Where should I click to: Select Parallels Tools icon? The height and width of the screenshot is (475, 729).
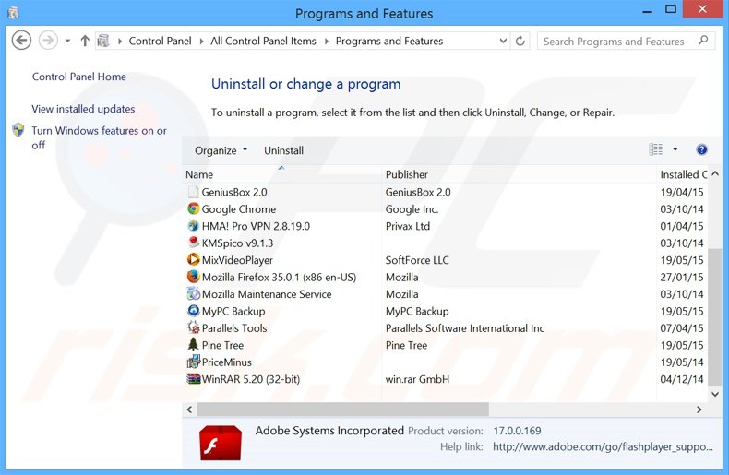[x=194, y=327]
